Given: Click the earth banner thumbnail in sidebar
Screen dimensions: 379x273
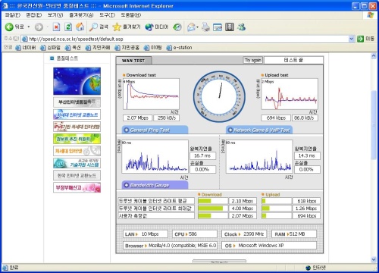Looking at the screenshot, I should coord(77,81).
